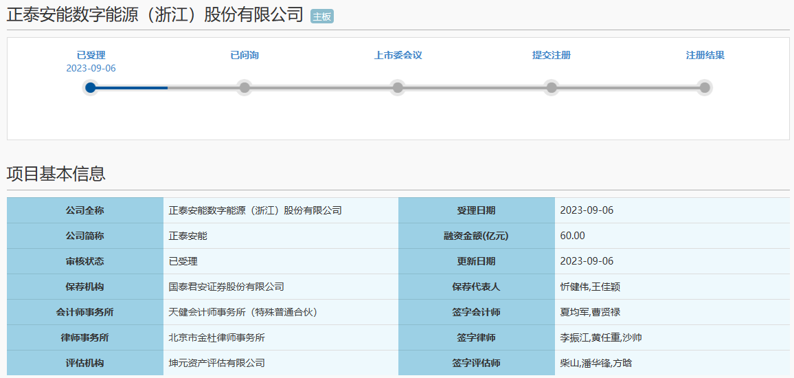Click the 评估机构 header cell
The image size is (794, 378).
pyautogui.click(x=85, y=363)
